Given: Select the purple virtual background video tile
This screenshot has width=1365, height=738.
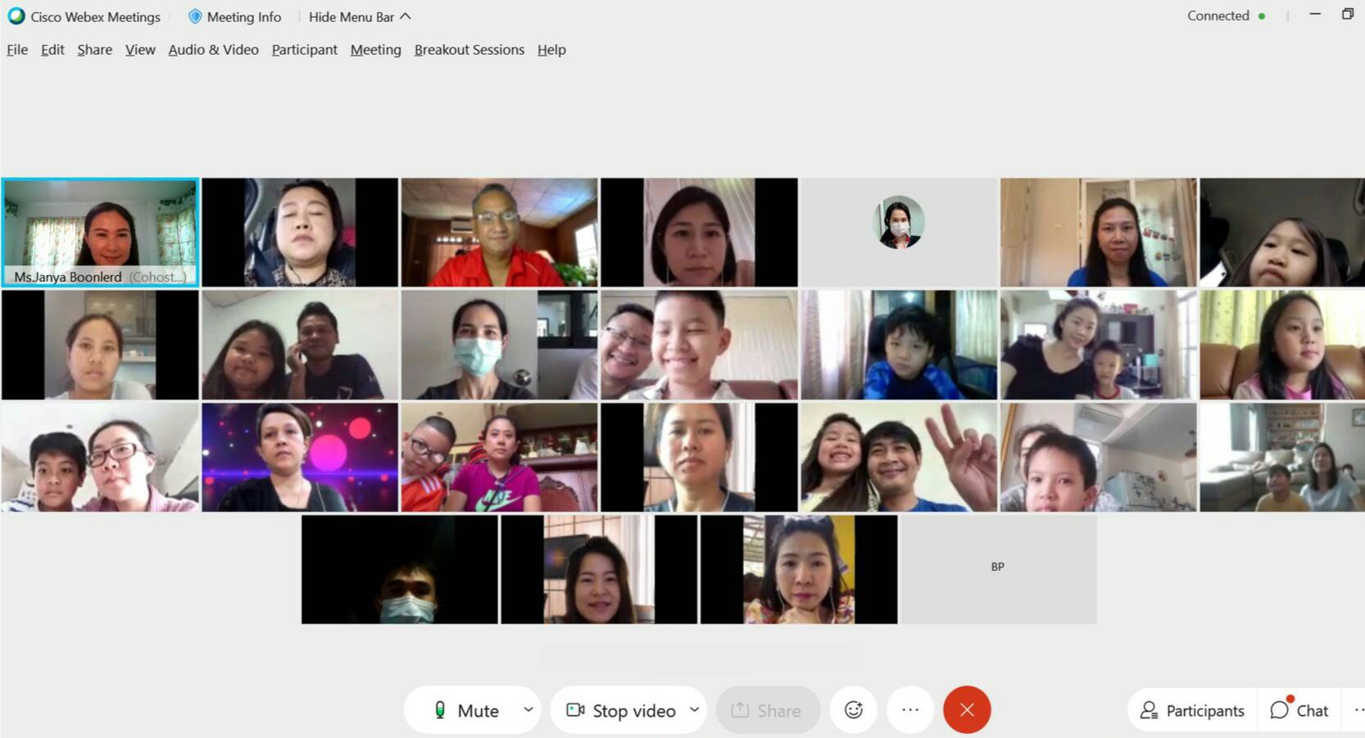Looking at the screenshot, I should [x=300, y=457].
